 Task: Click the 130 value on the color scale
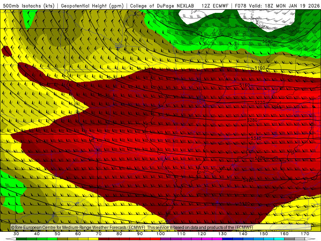coord(223,234)
